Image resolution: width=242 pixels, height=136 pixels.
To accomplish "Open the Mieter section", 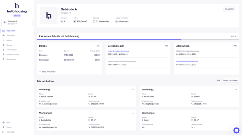I will pos(9,40).
